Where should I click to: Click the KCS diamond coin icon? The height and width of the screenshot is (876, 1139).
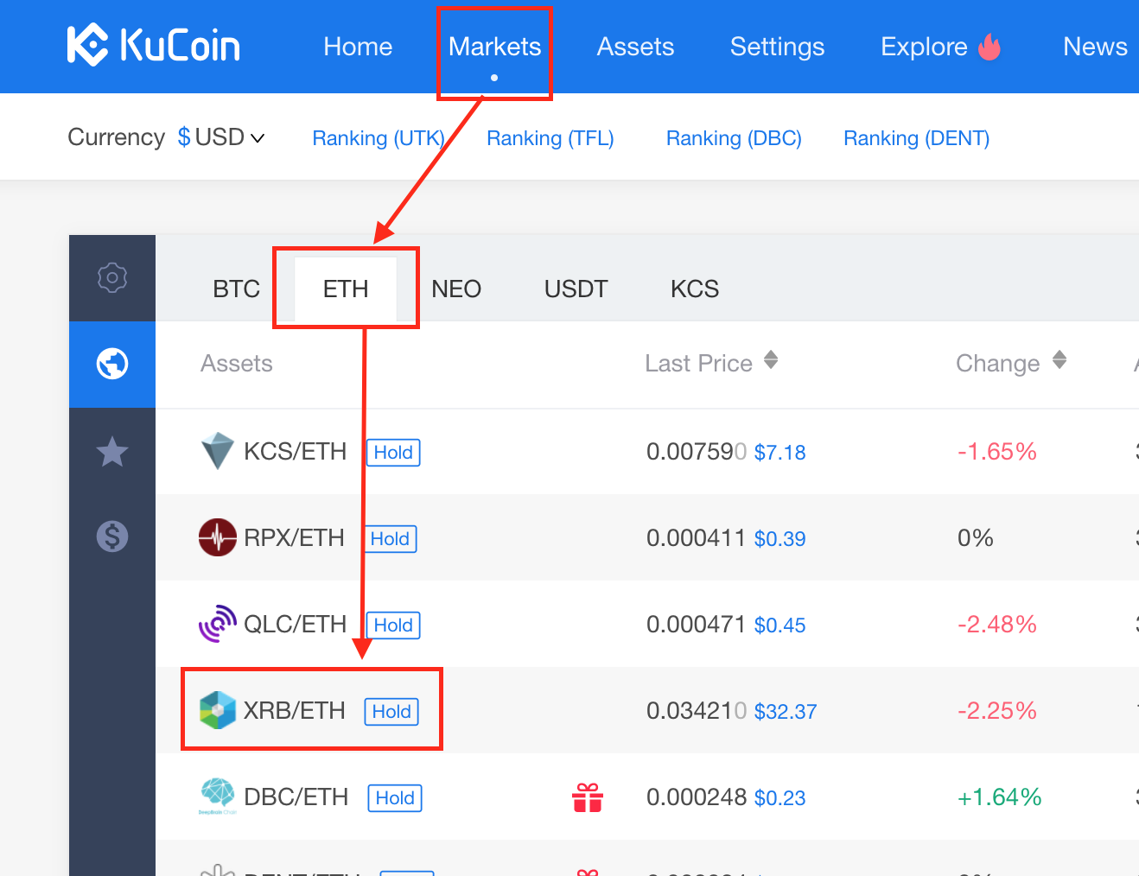coord(217,451)
